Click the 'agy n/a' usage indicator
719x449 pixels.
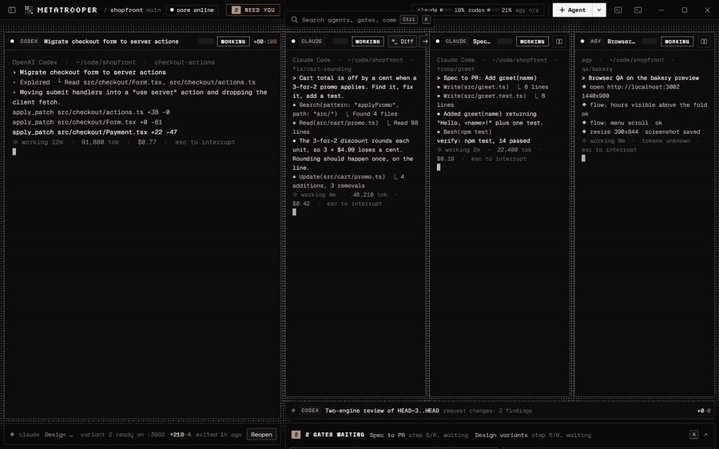click(526, 10)
